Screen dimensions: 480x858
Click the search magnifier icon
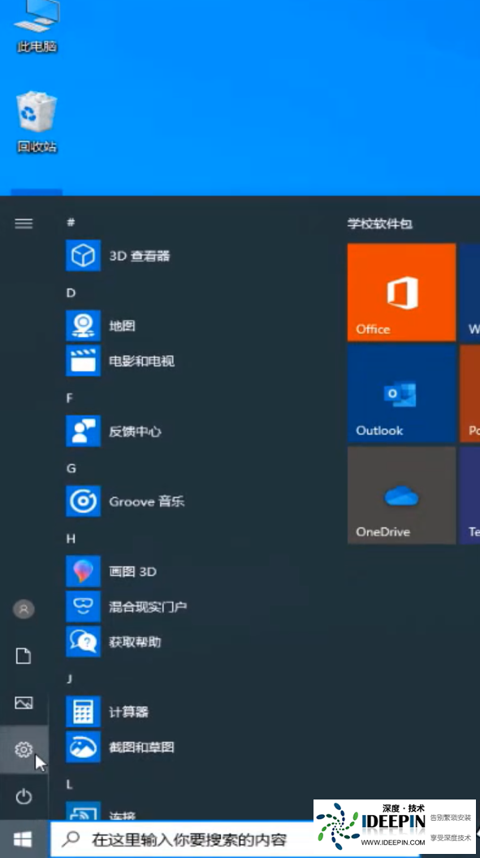pyautogui.click(x=71, y=838)
